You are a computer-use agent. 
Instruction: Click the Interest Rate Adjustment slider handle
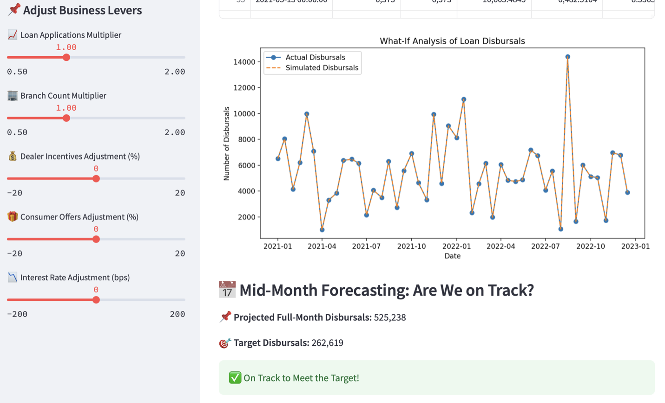pos(96,300)
